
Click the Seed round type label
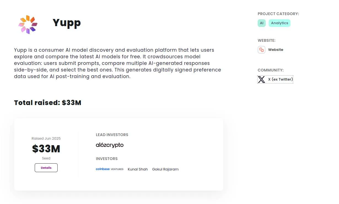coord(46,158)
